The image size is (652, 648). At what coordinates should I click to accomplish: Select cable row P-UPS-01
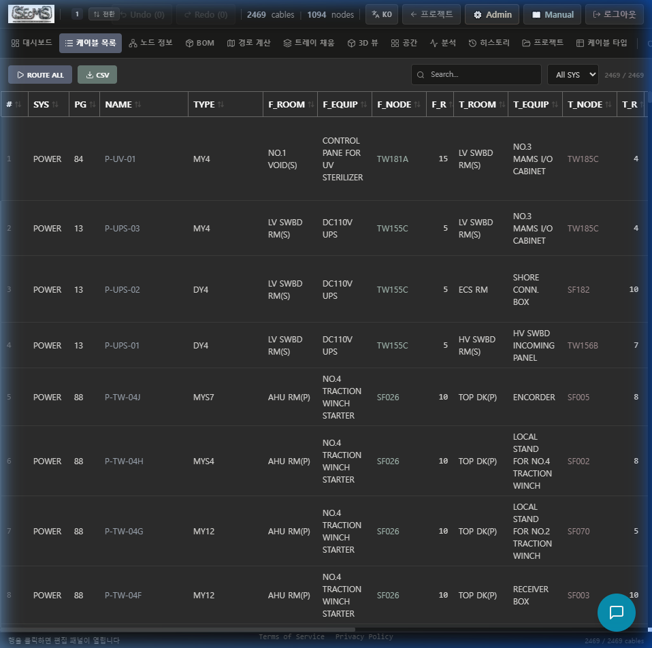coord(323,345)
